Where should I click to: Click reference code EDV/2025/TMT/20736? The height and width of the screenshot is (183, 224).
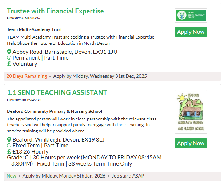(x=23, y=18)
